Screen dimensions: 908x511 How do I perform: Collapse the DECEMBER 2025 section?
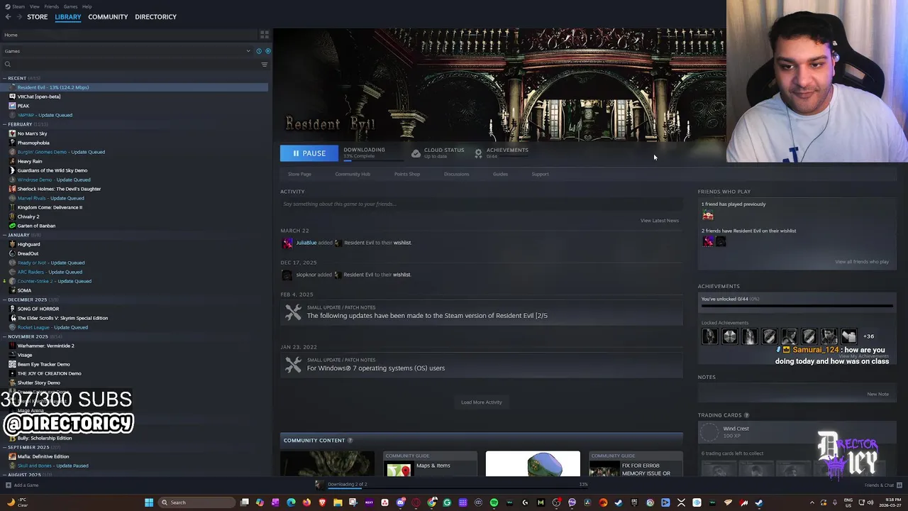pos(4,300)
